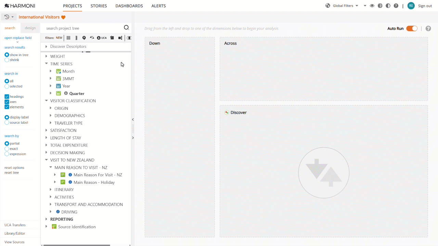Open Library/Editor

pos(15,233)
